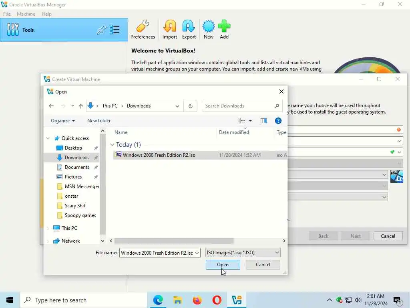Click the VirtualBox taskbar icon
This screenshot has width=410, height=308.
(237, 300)
